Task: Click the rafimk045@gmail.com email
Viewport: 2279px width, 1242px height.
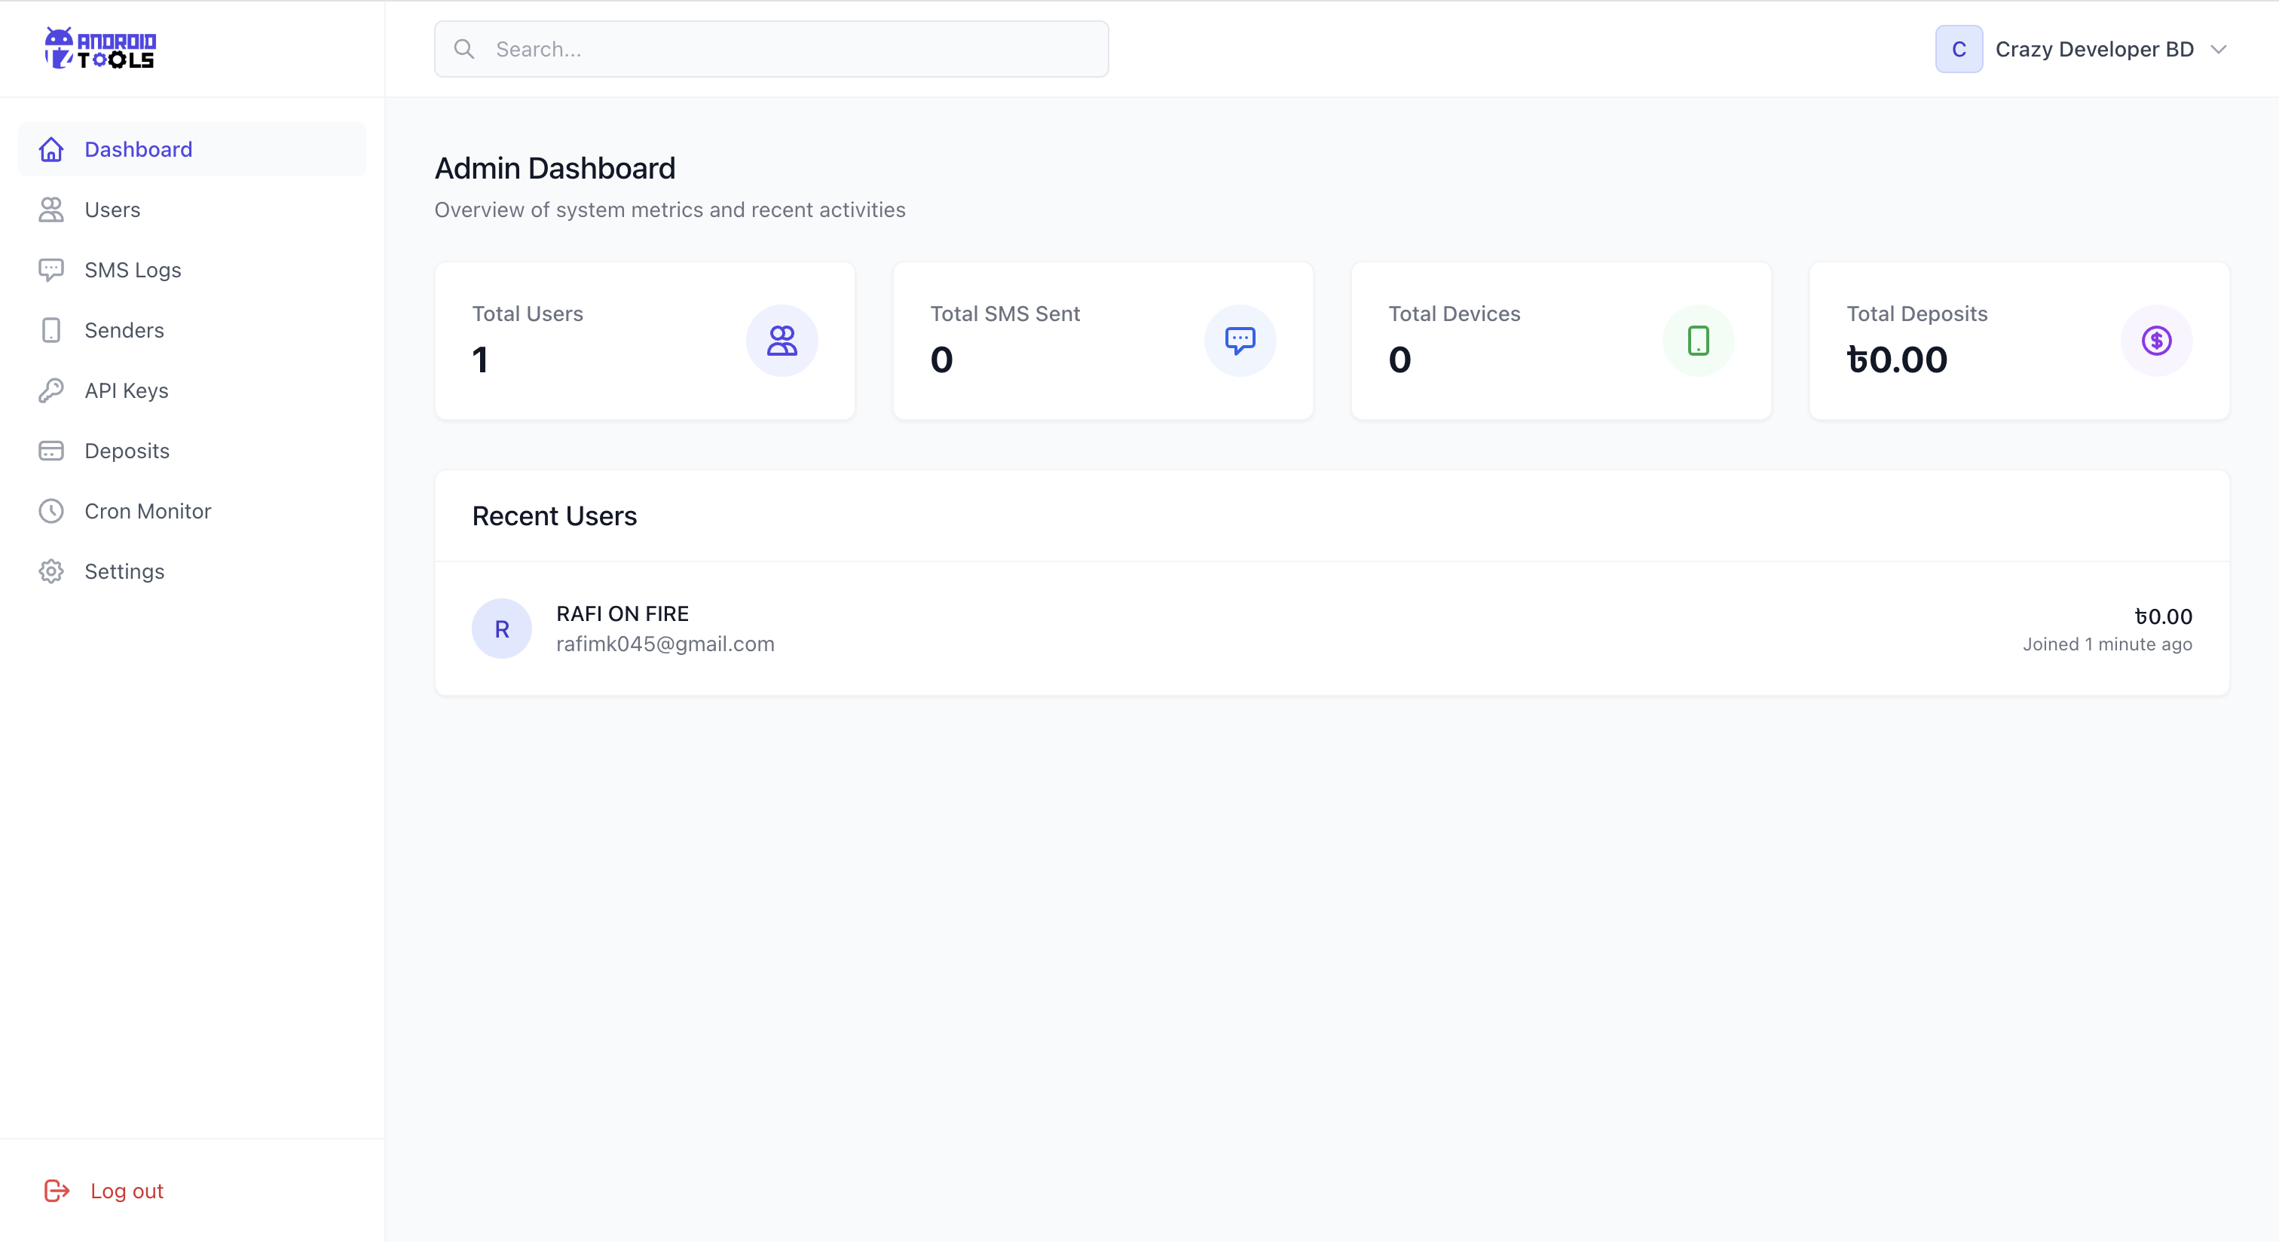Action: point(665,644)
